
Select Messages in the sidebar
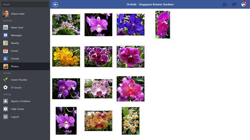tap(16, 35)
